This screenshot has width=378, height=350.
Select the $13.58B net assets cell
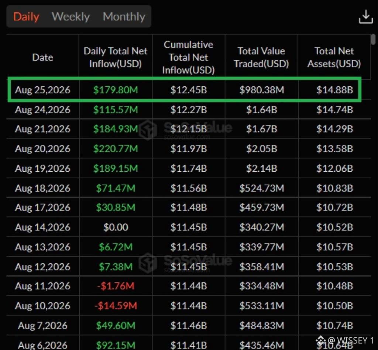click(x=334, y=149)
